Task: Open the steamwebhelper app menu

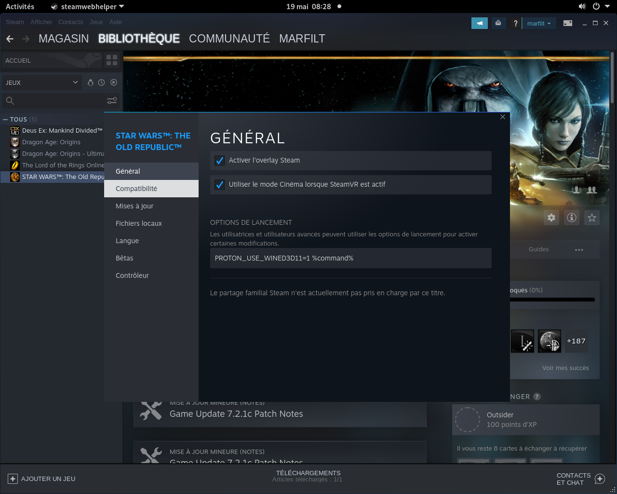Action: tap(87, 6)
